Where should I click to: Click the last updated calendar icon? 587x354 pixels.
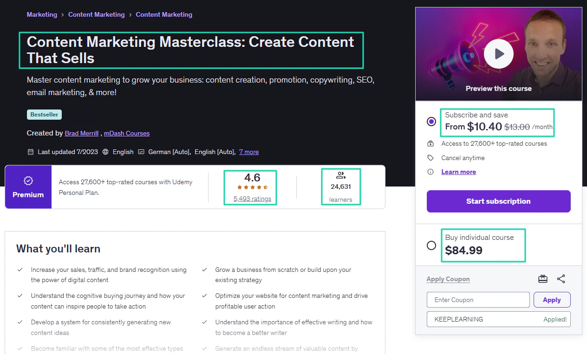click(x=31, y=152)
